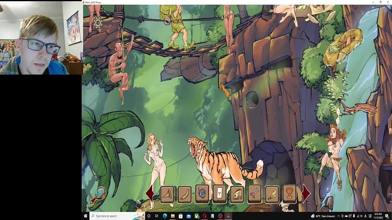The image size is (392, 220).
Task: Select the goblet inventory item
Action: (x=289, y=194)
